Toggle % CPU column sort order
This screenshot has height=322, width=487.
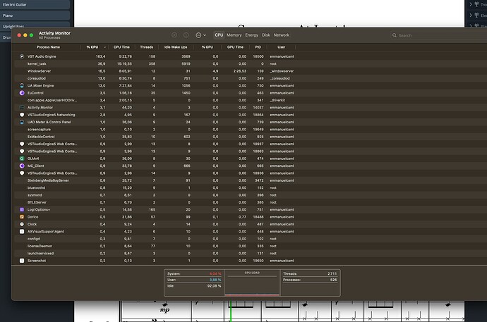click(x=95, y=47)
